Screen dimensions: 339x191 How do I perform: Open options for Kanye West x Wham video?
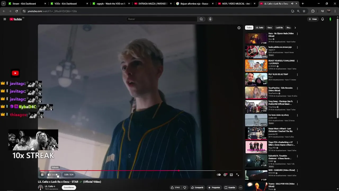pyautogui.click(x=297, y=129)
